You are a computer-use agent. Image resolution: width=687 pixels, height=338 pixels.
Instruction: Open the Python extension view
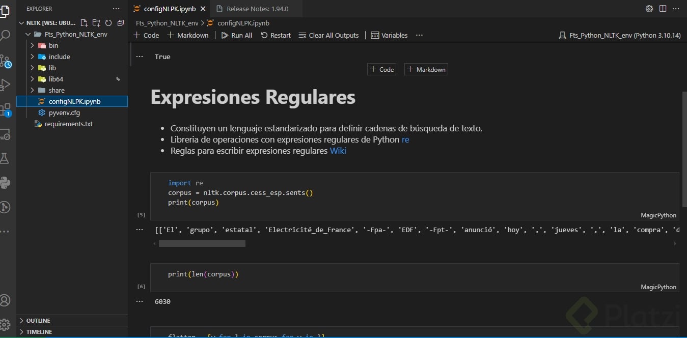tap(5, 183)
